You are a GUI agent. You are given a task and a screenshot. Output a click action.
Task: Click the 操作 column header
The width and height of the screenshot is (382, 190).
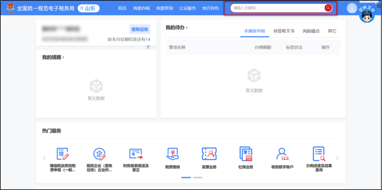coord(326,47)
